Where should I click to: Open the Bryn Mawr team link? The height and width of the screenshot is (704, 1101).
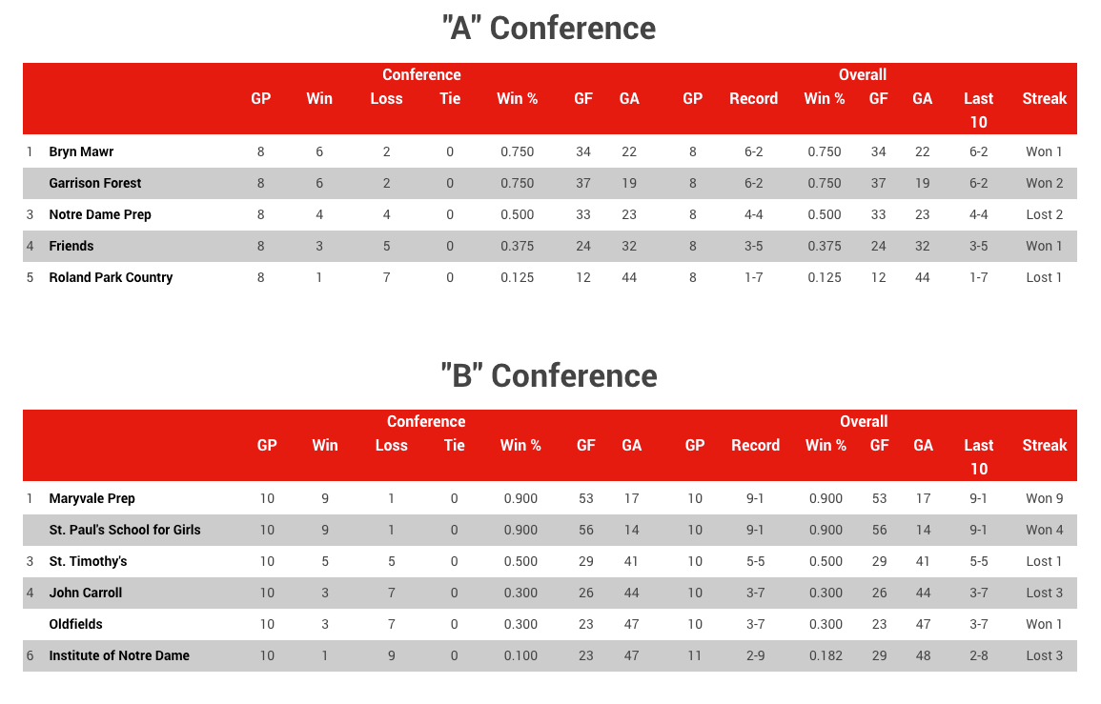click(x=81, y=151)
